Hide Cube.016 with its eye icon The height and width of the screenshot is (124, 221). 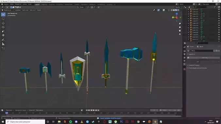(219, 19)
